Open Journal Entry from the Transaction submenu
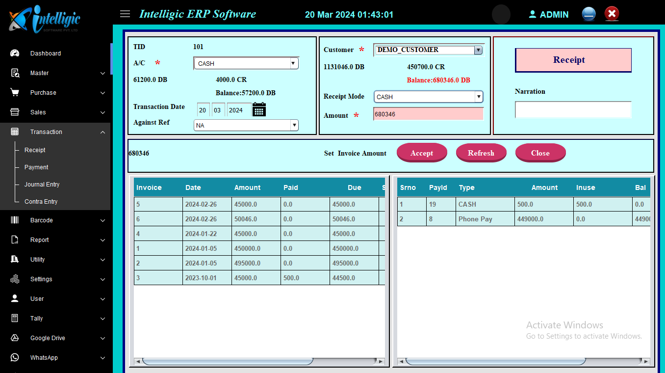The width and height of the screenshot is (665, 373). point(42,185)
